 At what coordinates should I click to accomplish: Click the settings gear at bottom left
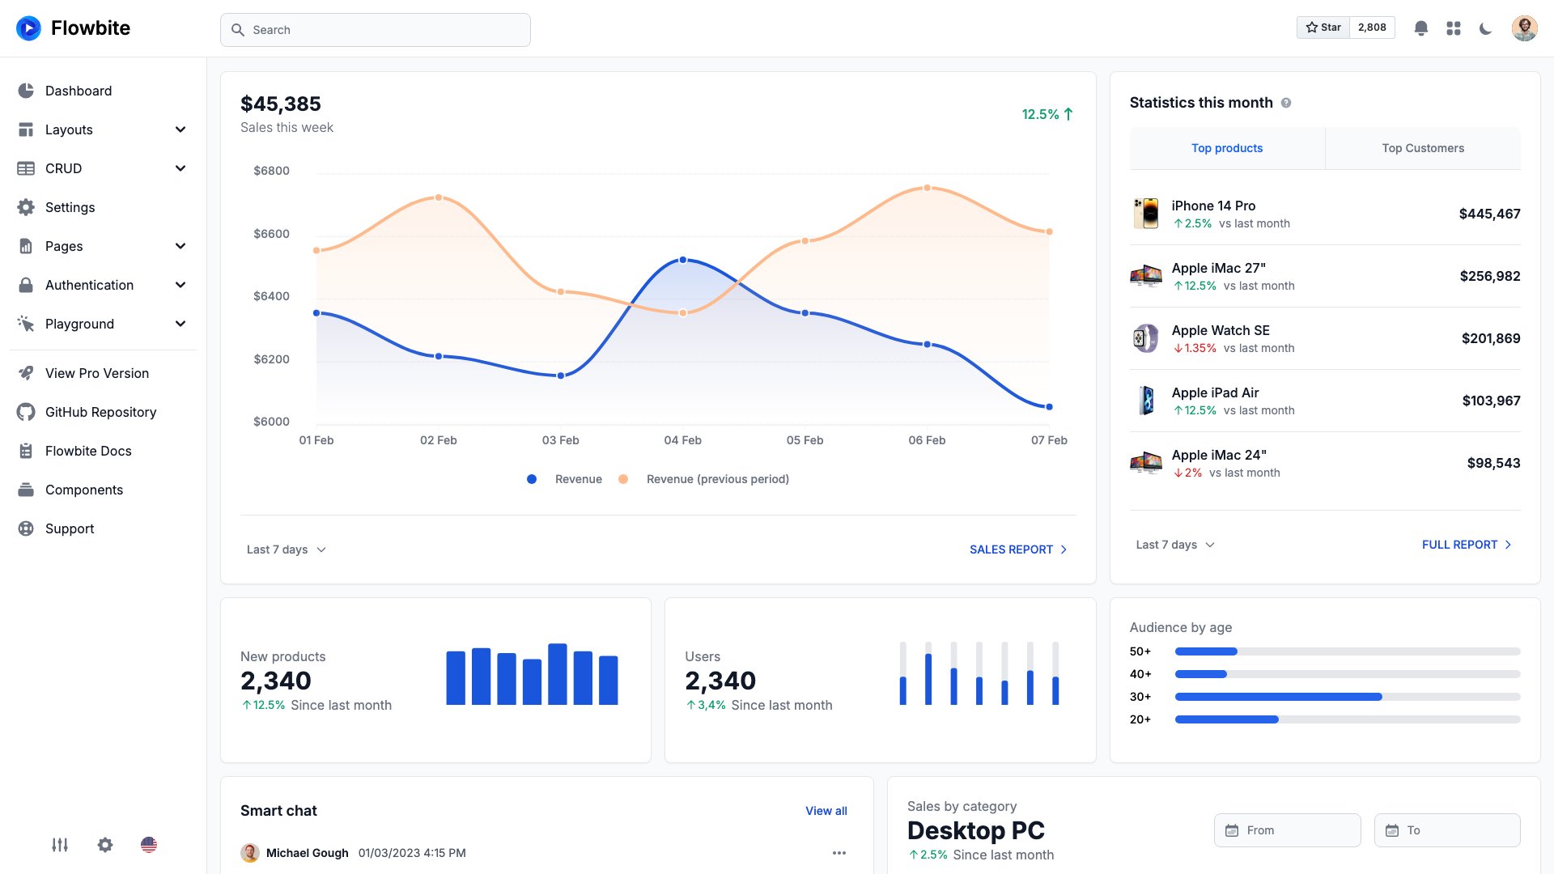[104, 844]
